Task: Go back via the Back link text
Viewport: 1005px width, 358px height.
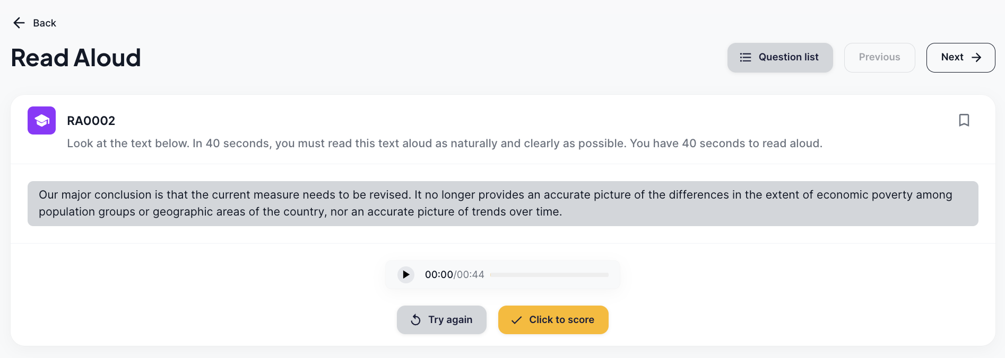Action: pyautogui.click(x=45, y=23)
